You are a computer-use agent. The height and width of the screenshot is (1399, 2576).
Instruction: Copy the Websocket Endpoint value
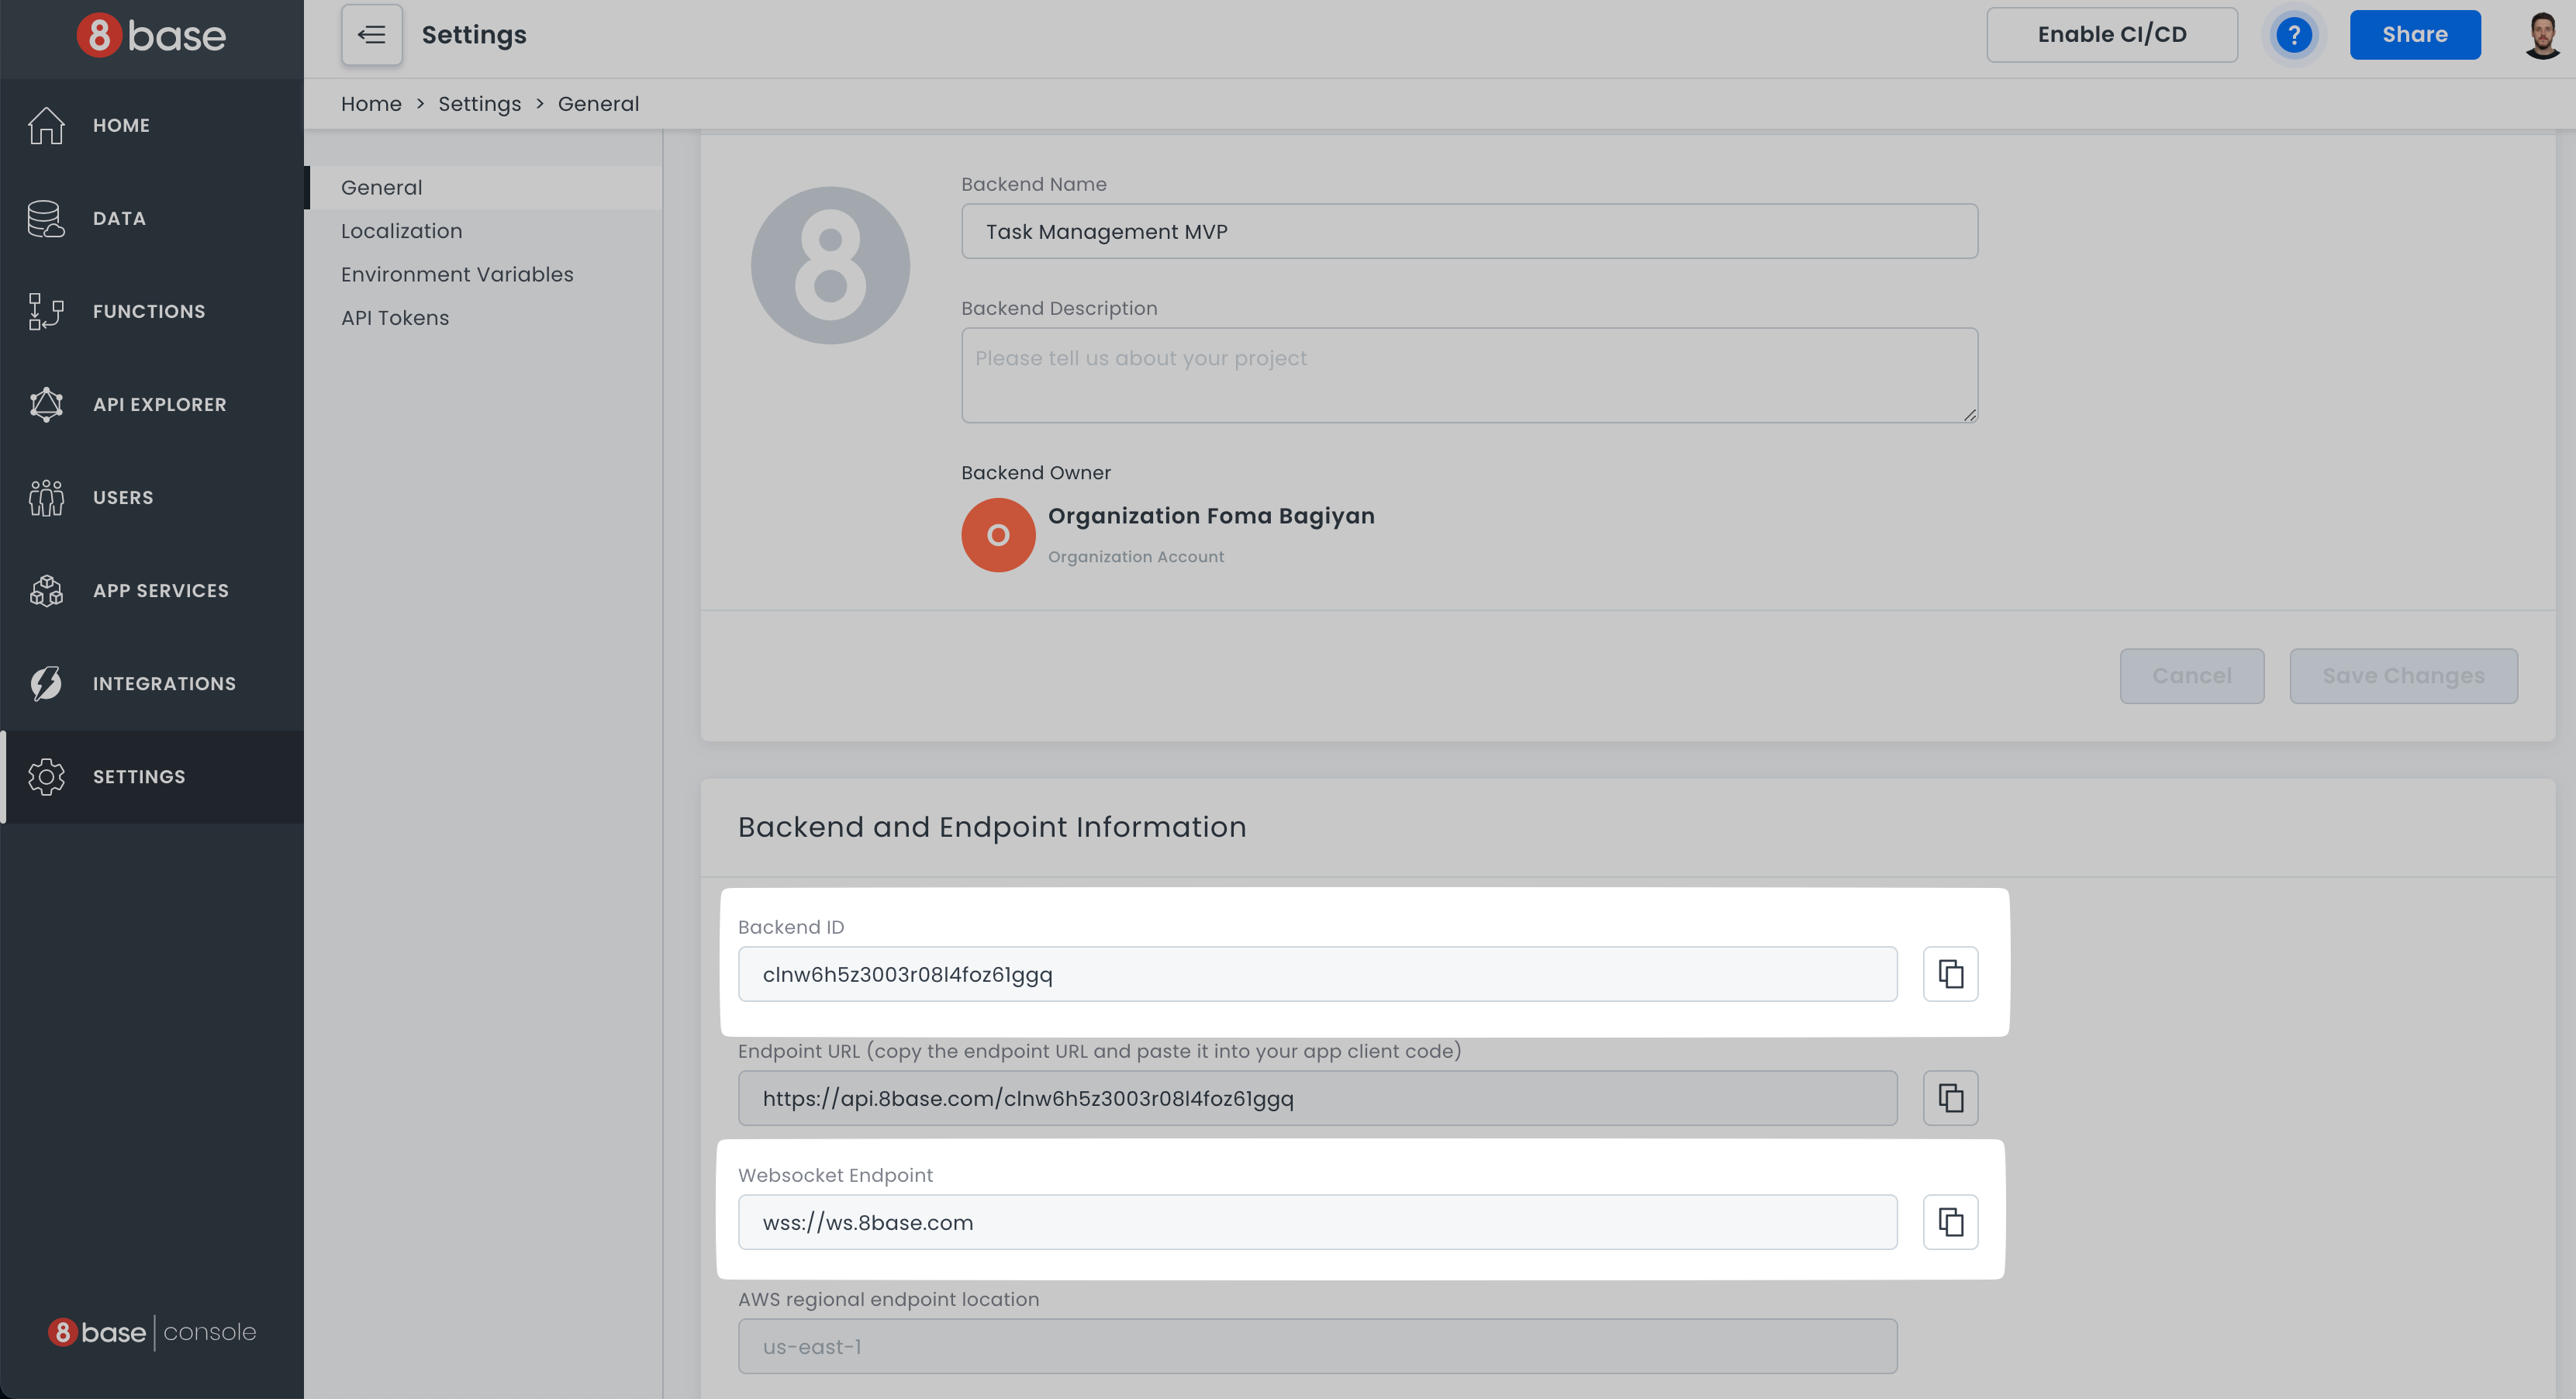(x=1950, y=1221)
